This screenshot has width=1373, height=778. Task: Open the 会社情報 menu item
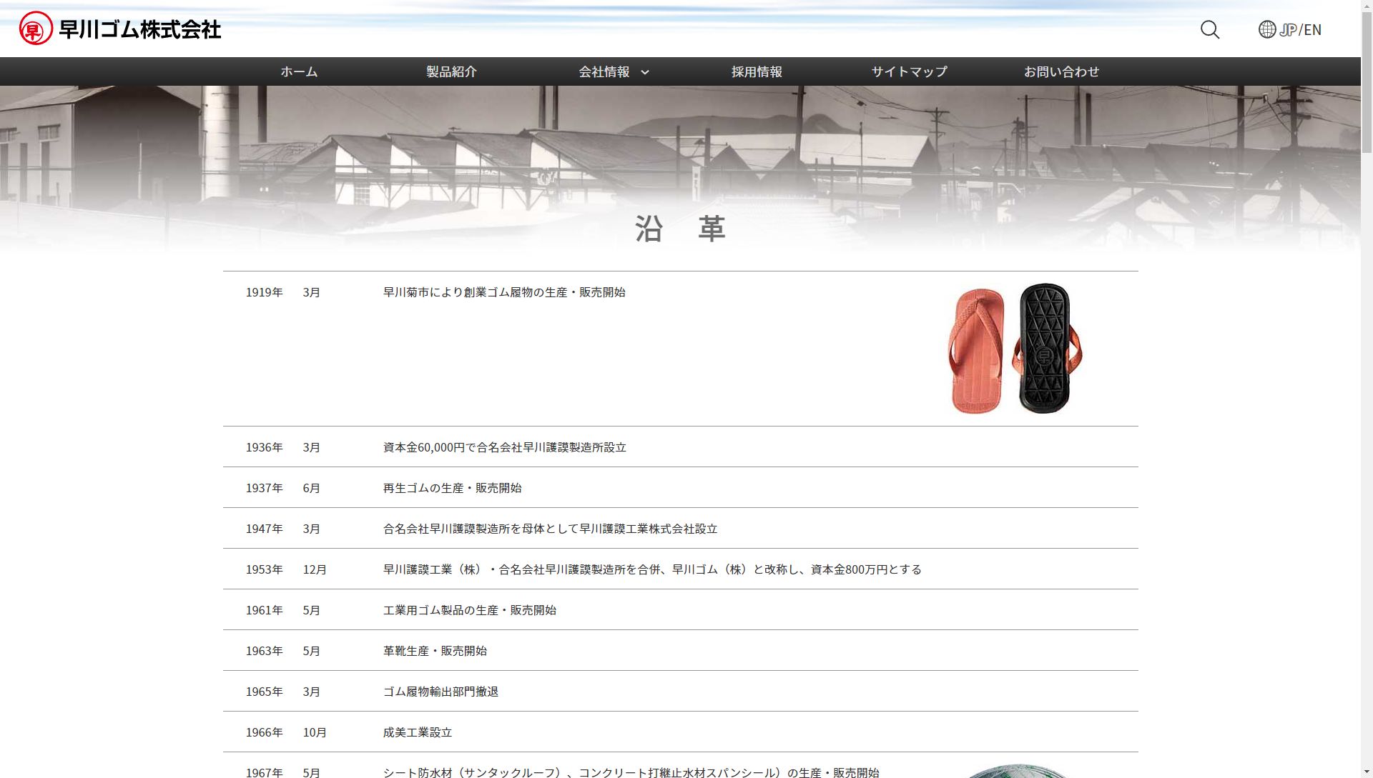pyautogui.click(x=604, y=71)
